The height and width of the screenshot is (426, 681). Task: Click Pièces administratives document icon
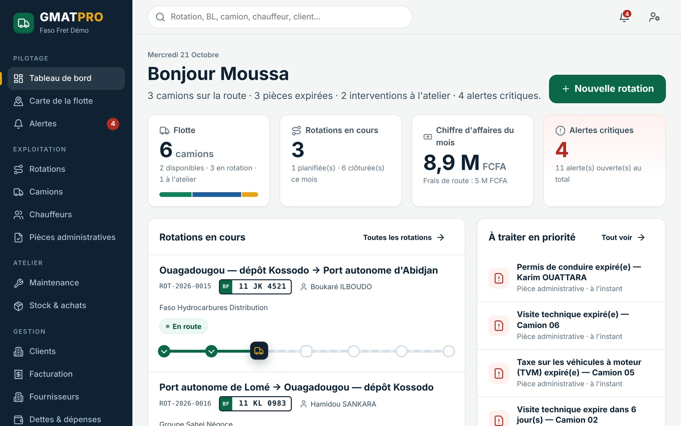click(x=18, y=237)
